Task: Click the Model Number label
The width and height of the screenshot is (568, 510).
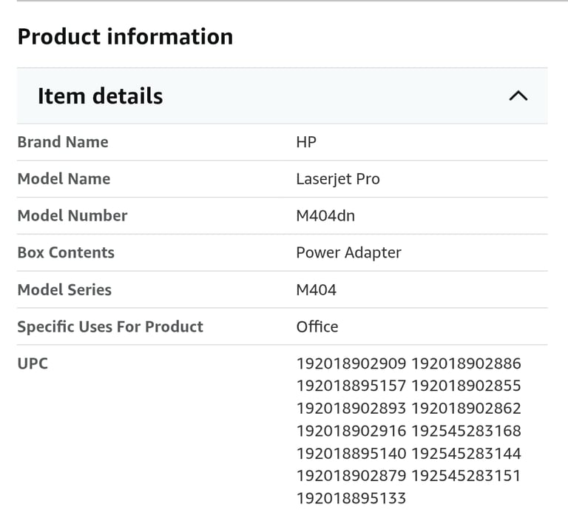Action: [x=72, y=215]
